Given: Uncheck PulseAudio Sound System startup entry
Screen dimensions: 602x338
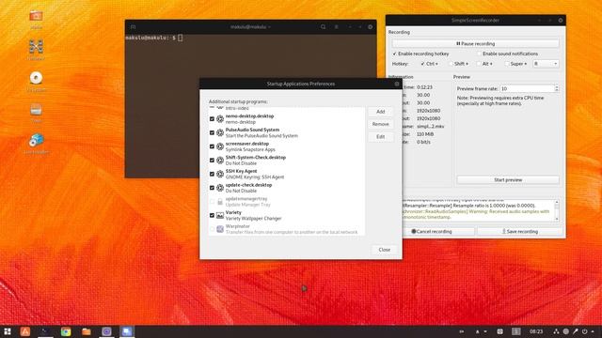Looking at the screenshot, I should click(x=212, y=132).
